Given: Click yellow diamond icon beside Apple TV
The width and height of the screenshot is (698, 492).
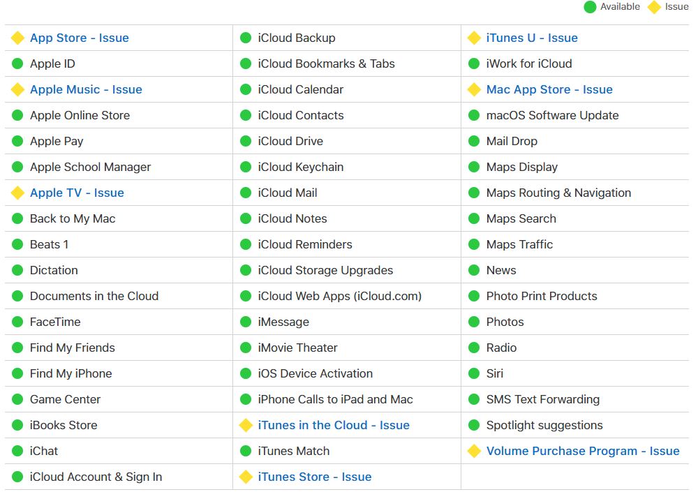Looking at the screenshot, I should pyautogui.click(x=18, y=193).
